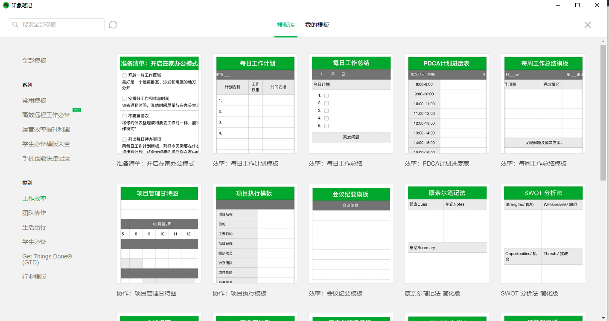Click caption 准备清单：开启在家办公模式
This screenshot has height=321, width=609.
(155, 163)
